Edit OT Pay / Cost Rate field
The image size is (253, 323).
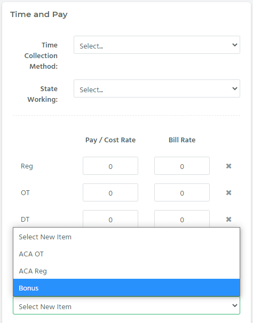pos(110,192)
